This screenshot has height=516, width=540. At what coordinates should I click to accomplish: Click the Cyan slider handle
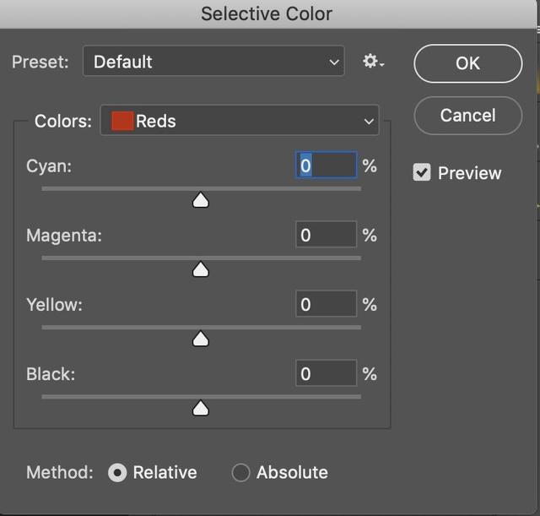[x=200, y=200]
